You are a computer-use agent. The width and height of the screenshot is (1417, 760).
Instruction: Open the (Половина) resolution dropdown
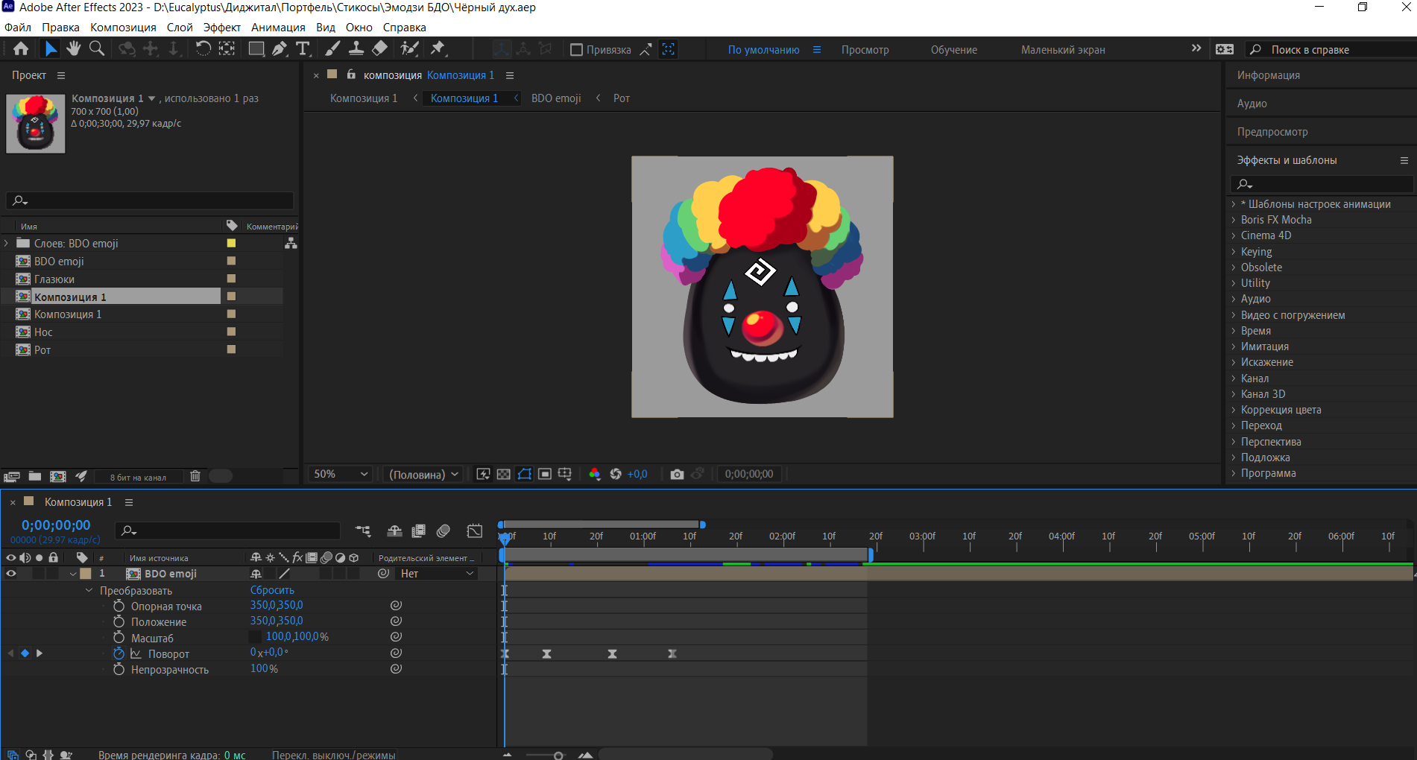[423, 474]
